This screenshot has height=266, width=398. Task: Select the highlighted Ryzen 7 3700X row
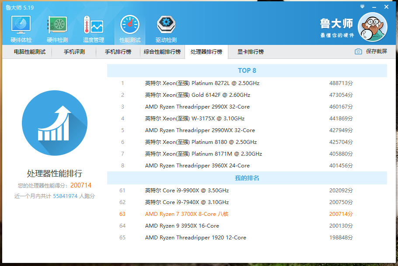point(247,214)
